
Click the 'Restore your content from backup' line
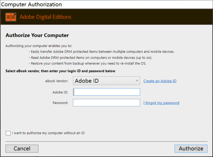pos(87,63)
